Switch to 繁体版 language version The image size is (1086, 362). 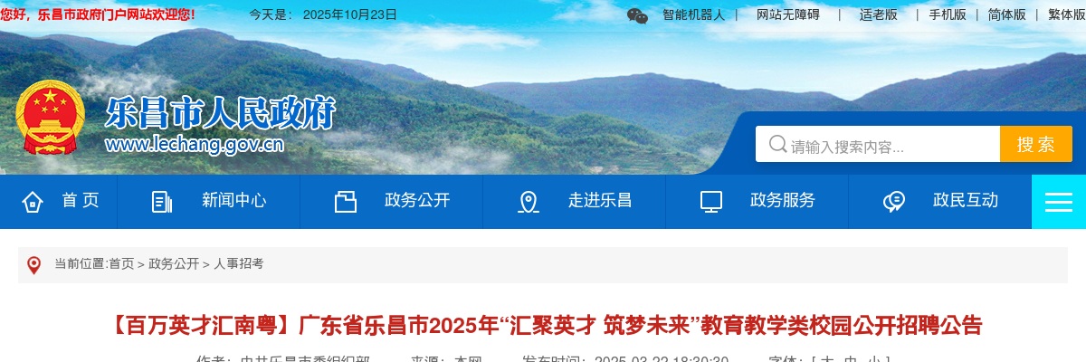click(1067, 14)
